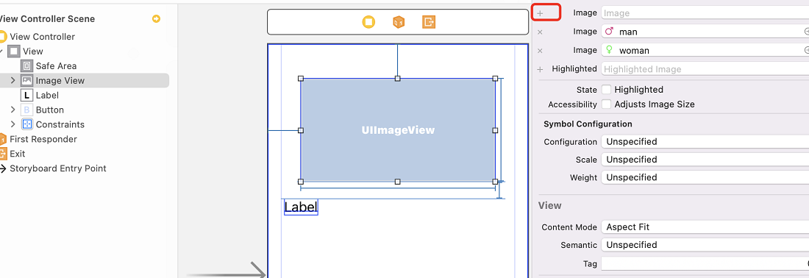Click the Image View picture icon
Viewport: 809px width, 278px height.
click(x=26, y=80)
